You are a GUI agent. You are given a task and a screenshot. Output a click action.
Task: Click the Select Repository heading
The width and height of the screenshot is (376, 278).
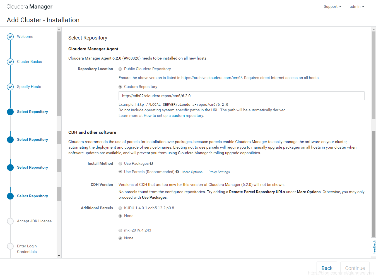pyautogui.click(x=88, y=38)
